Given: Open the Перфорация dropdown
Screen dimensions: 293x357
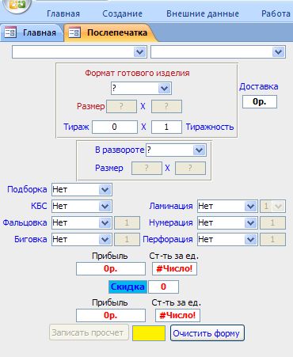Looking at the screenshot, I should [x=250, y=240].
